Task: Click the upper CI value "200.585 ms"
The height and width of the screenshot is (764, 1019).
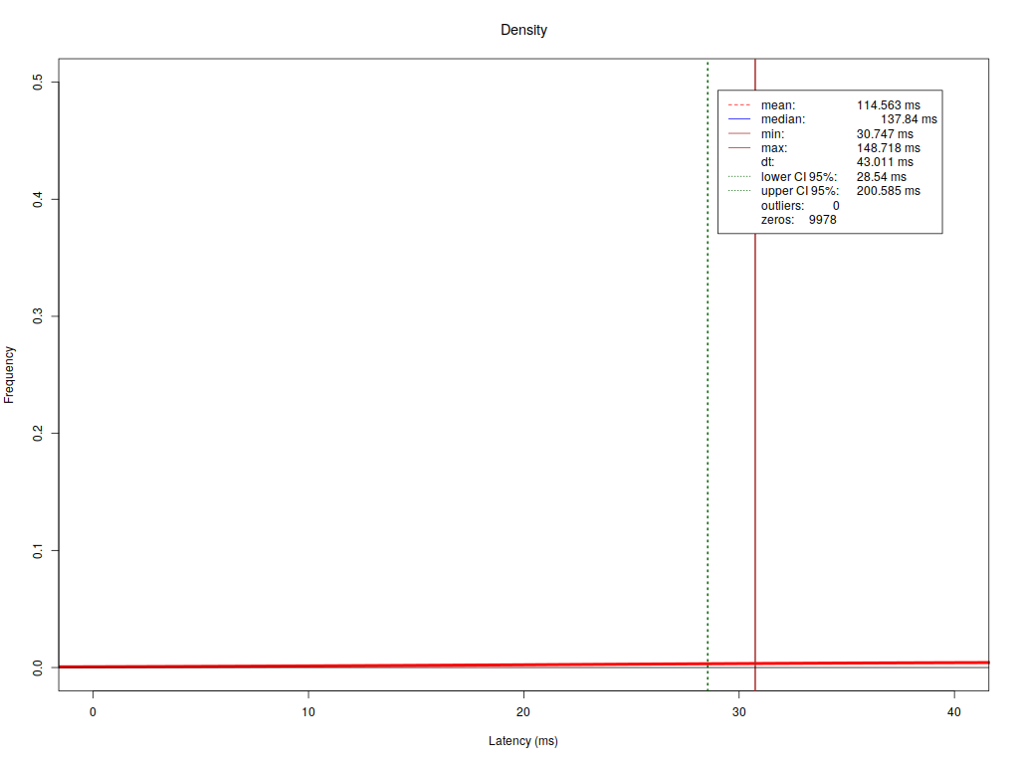Action: [888, 191]
